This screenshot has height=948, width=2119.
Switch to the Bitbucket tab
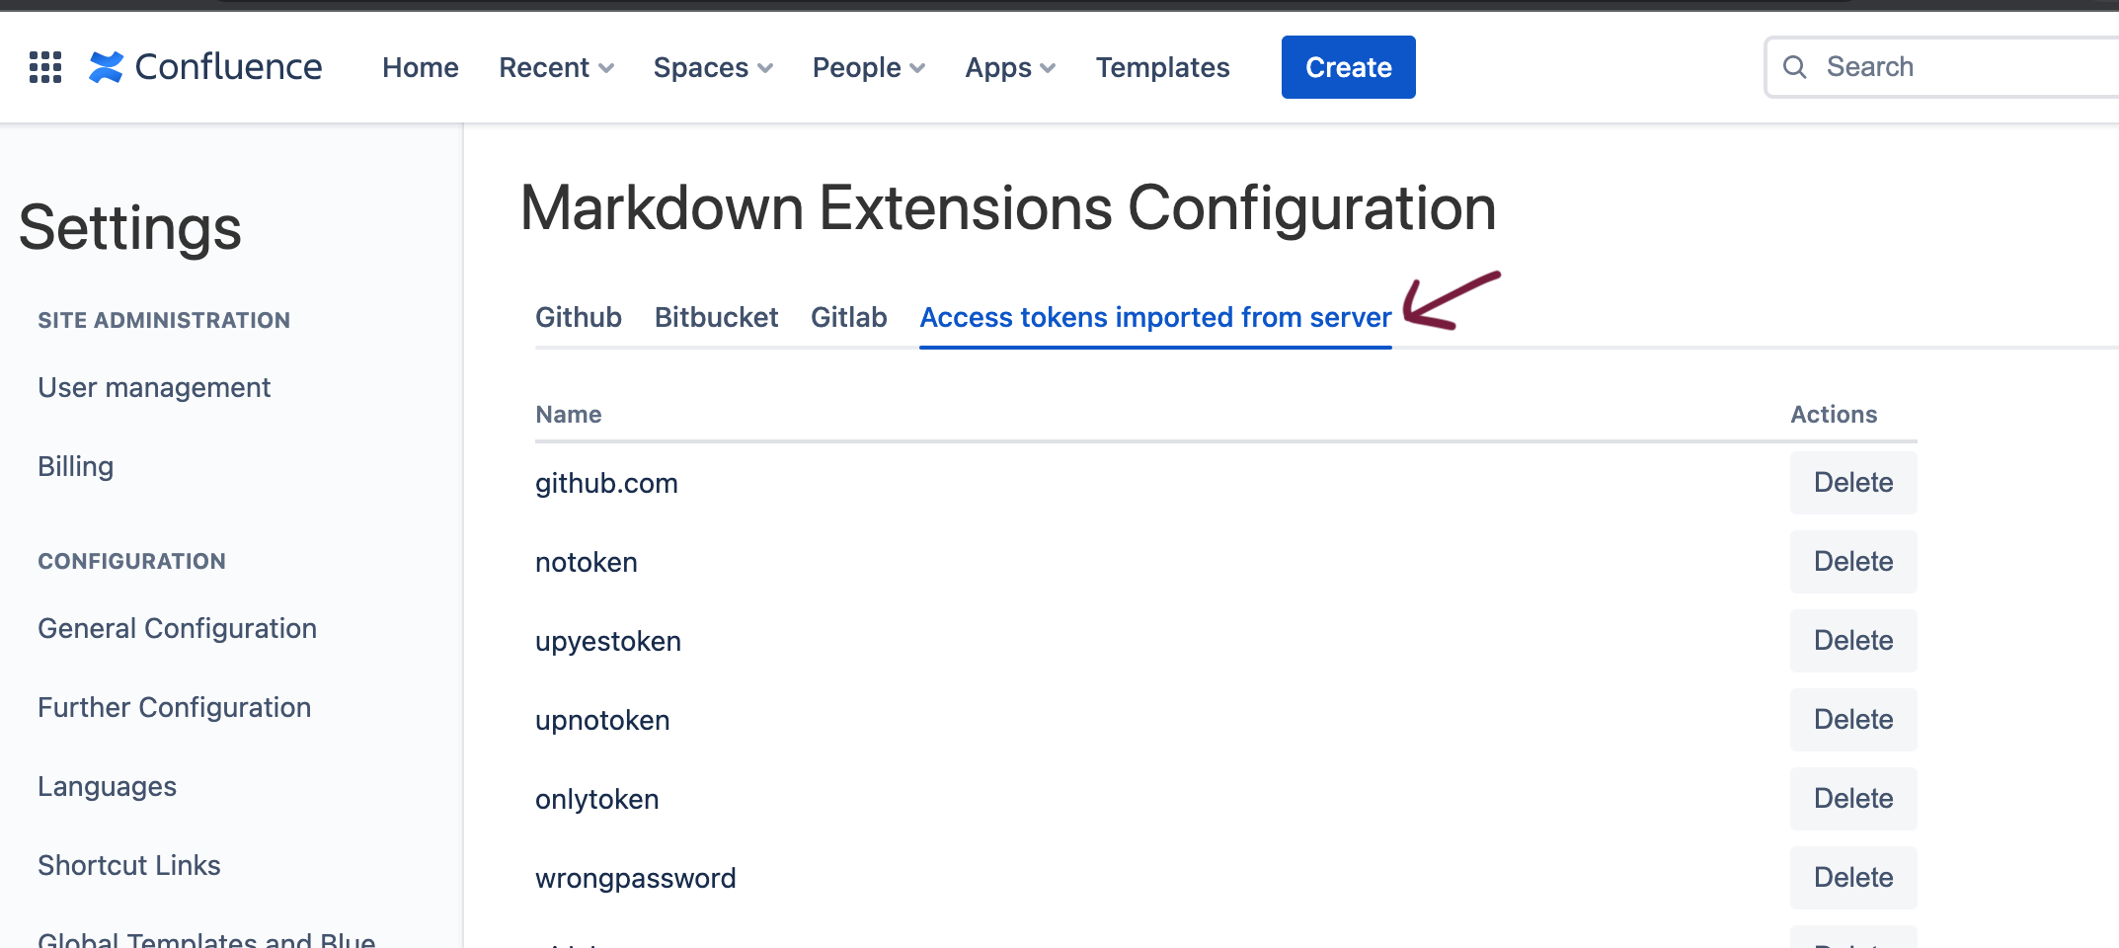coord(716,317)
